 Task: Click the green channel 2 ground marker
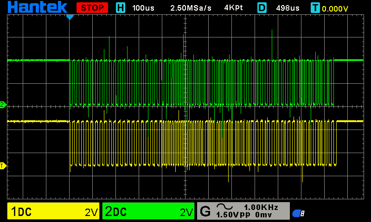click(x=3, y=105)
